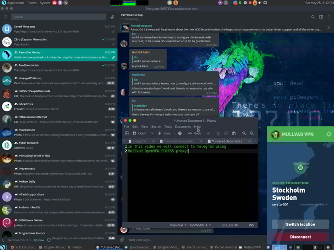Viewport: 334px width, 250px height.
Task: Click the attach file paperclip icon
Action: (122, 240)
